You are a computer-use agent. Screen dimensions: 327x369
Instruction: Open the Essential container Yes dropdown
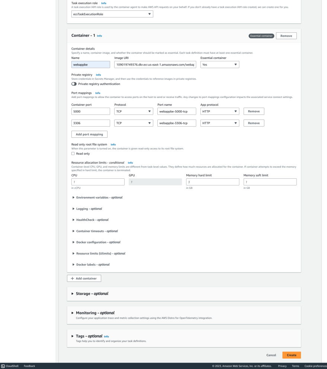click(x=219, y=65)
